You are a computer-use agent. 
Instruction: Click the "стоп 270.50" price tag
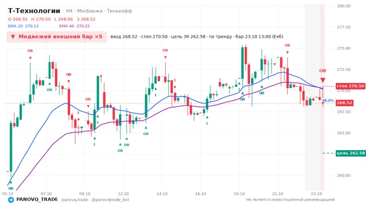click(x=350, y=86)
